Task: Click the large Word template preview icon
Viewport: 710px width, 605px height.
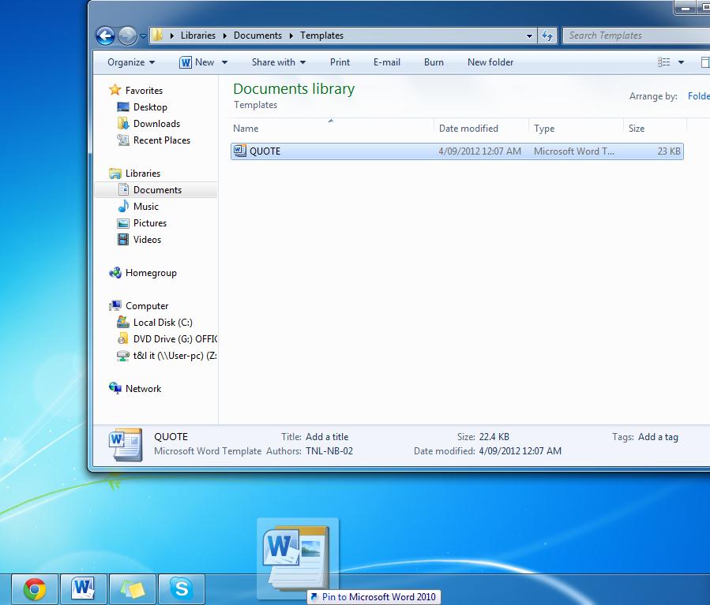Action: (x=126, y=444)
